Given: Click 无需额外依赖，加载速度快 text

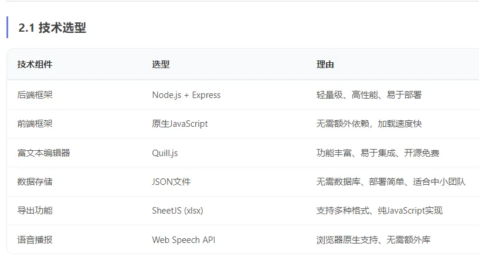Looking at the screenshot, I should pyautogui.click(x=369, y=124).
